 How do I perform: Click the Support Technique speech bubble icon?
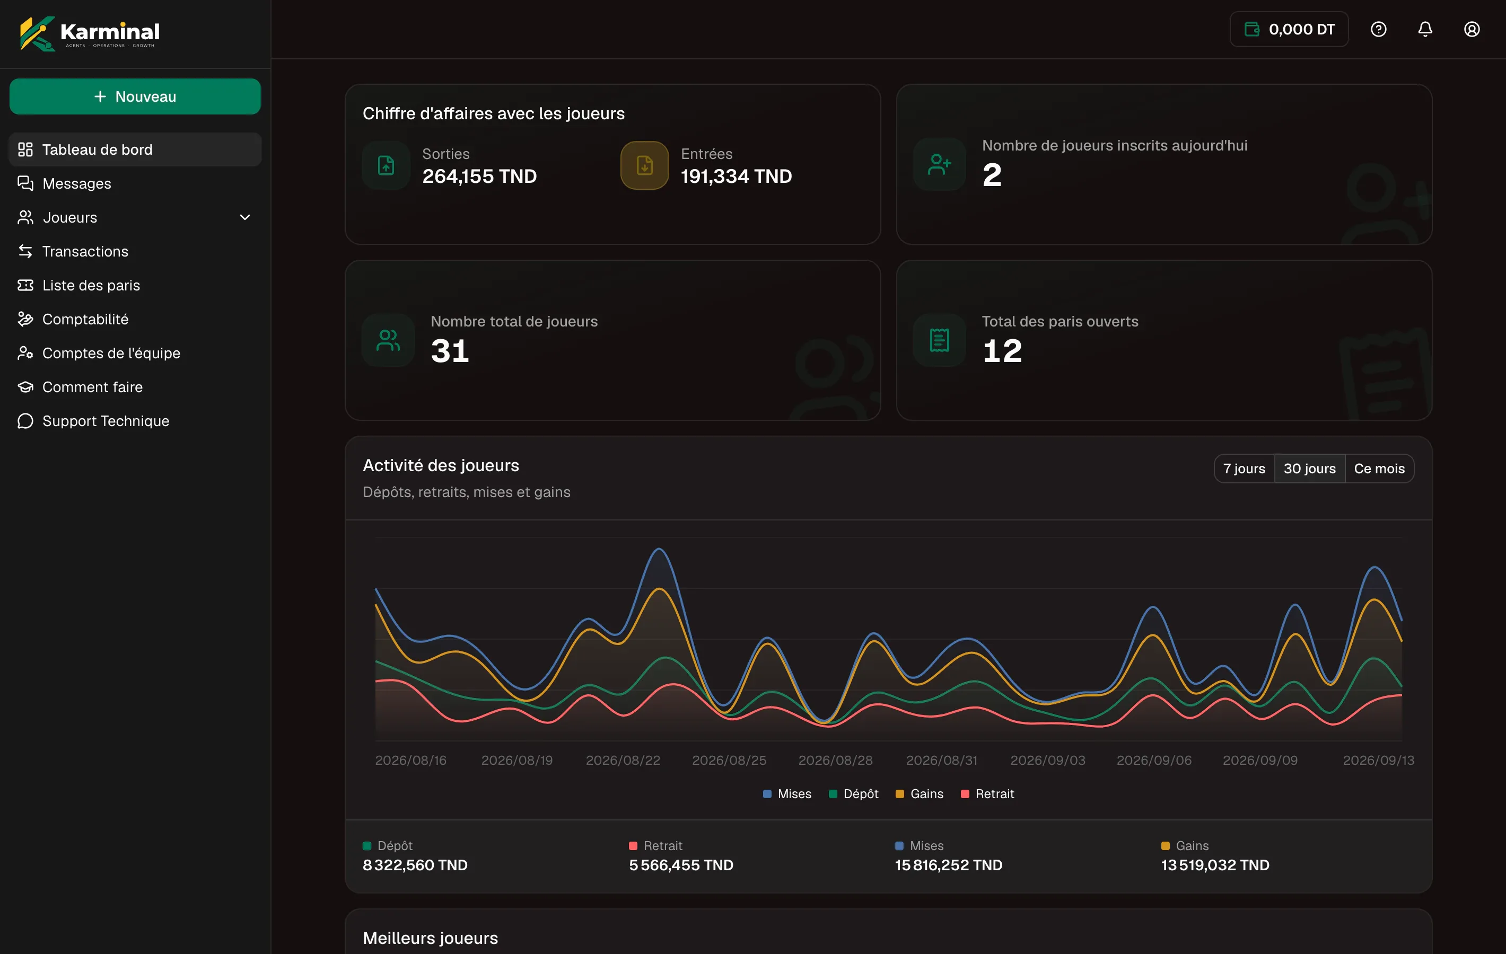click(x=25, y=421)
